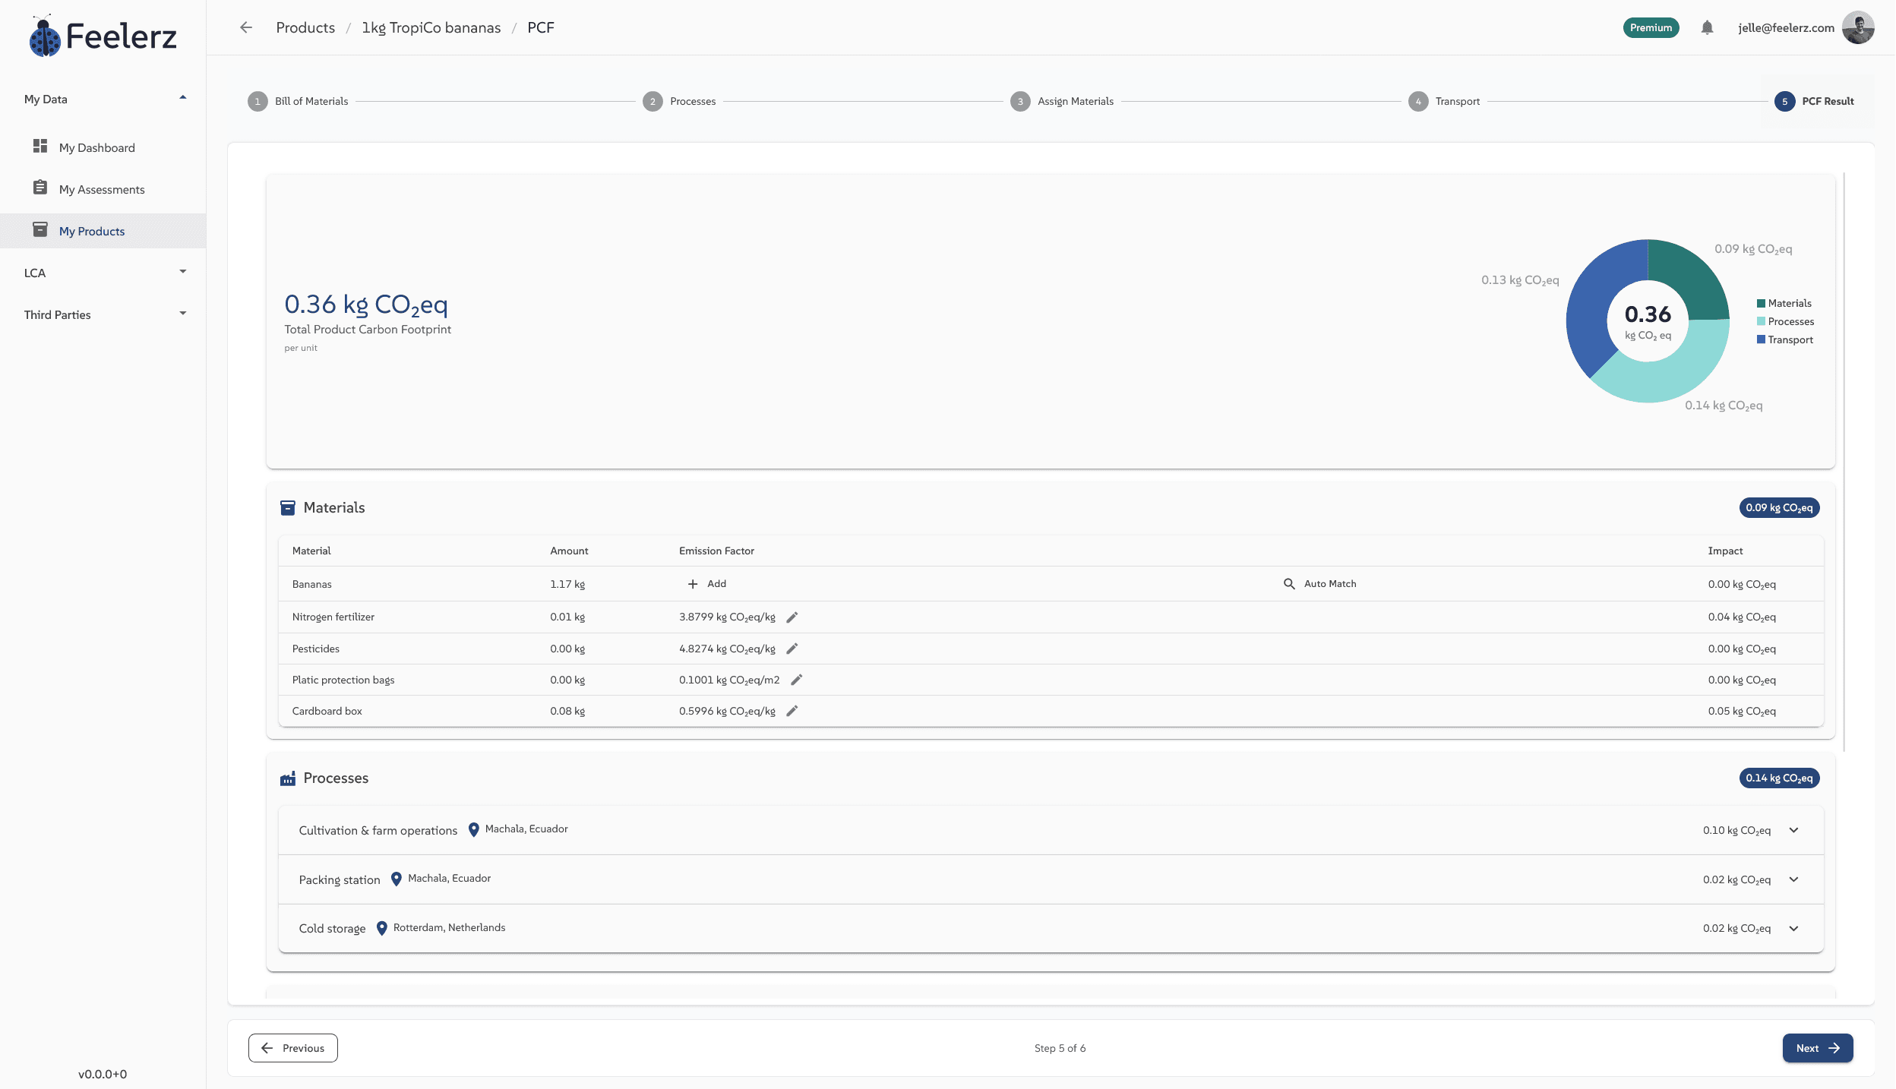This screenshot has height=1089, width=1896.
Task: Click the back arrow in header
Action: (x=245, y=28)
